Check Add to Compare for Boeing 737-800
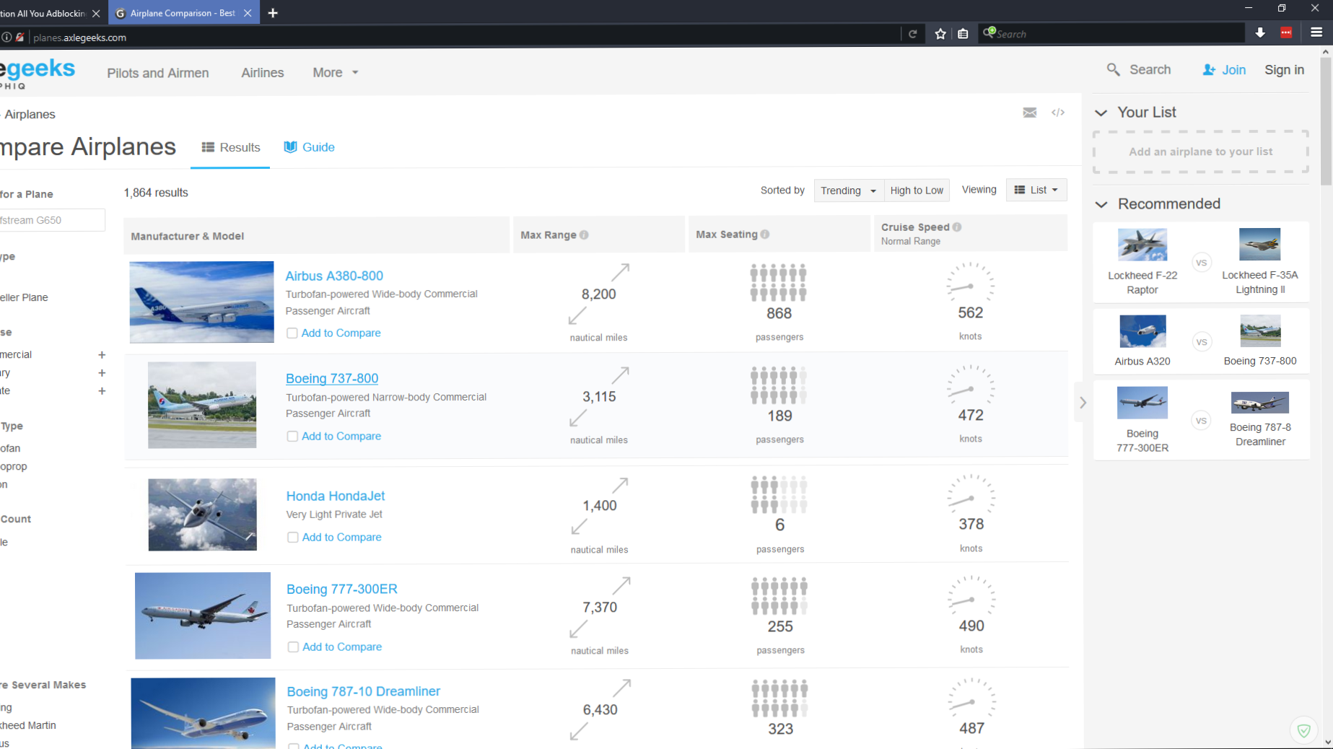 (x=292, y=437)
